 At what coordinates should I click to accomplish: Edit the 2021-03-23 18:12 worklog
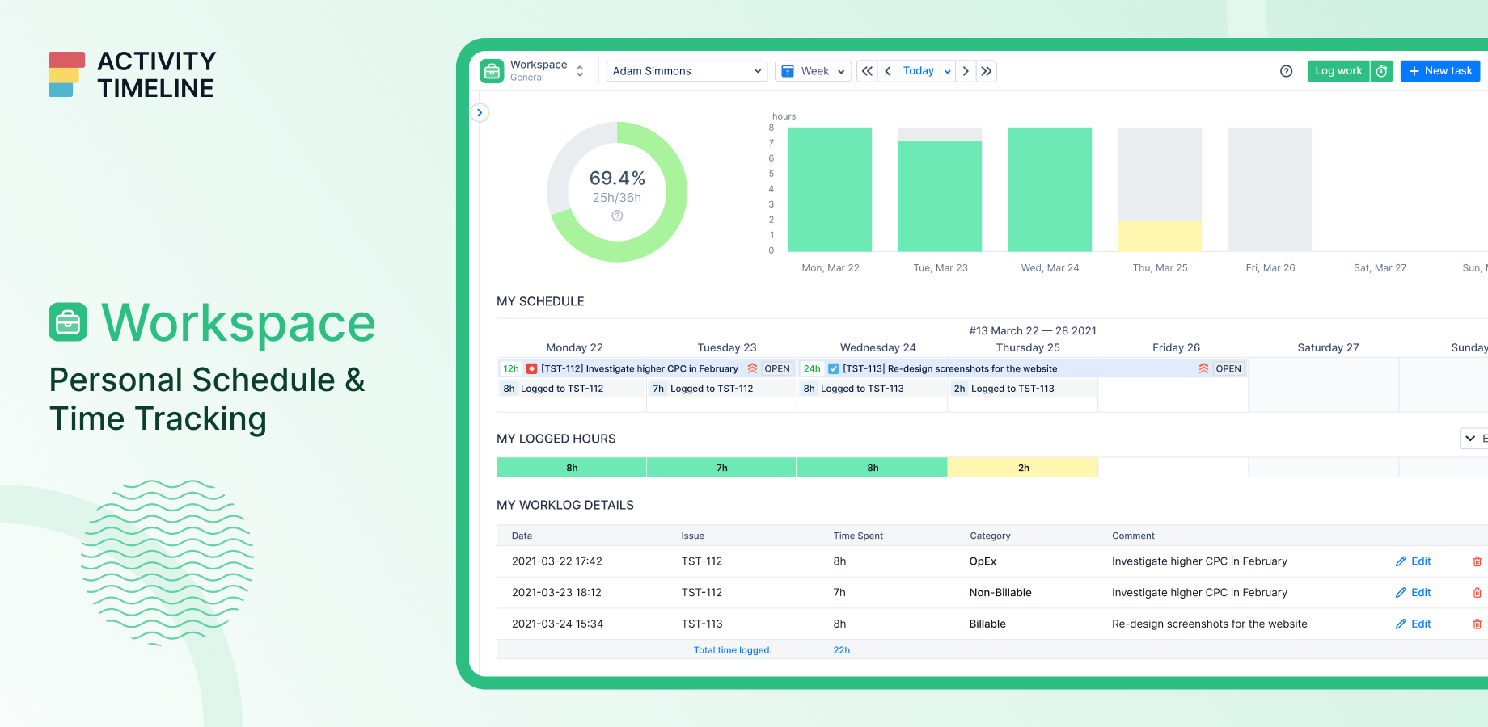tap(1414, 593)
